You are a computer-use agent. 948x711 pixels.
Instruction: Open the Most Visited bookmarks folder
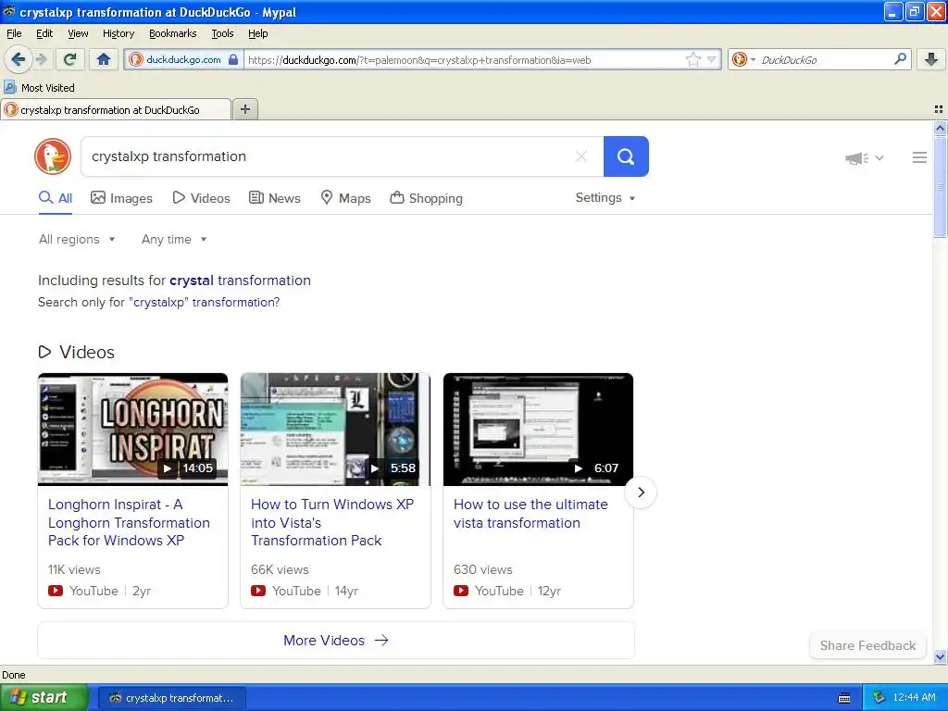39,88
